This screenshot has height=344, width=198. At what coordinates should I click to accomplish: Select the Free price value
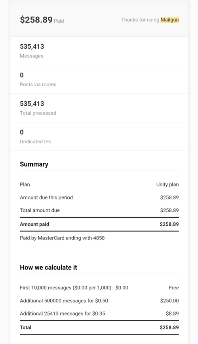[x=174, y=288]
